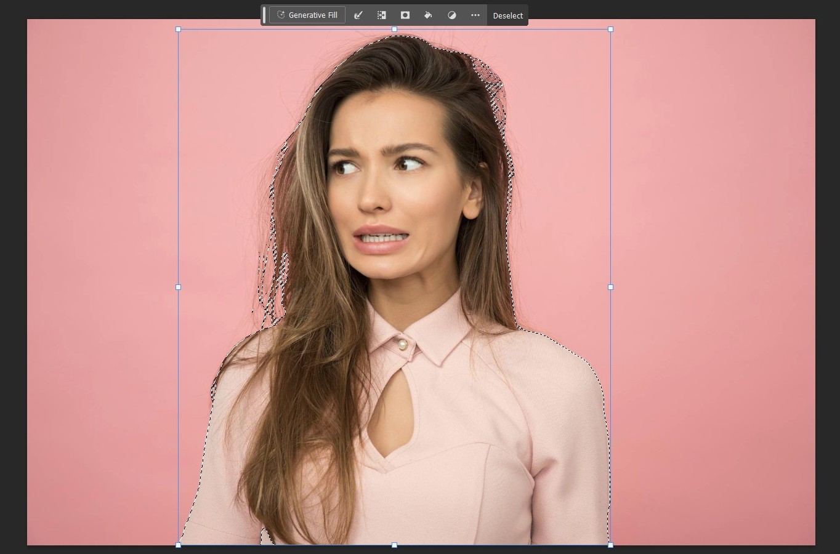This screenshot has height=554, width=840.
Task: Click the Generative Fill button
Action: point(307,15)
